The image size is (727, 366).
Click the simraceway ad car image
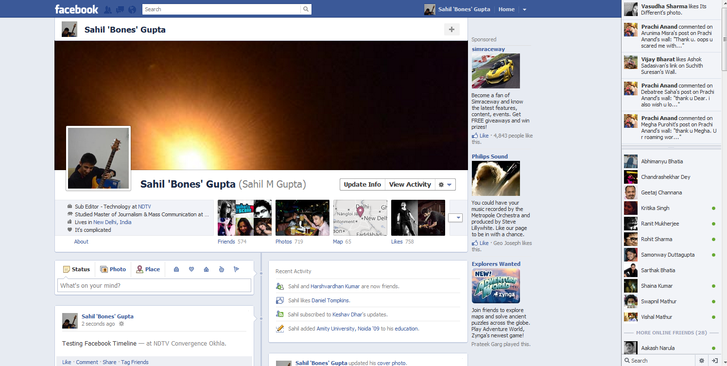(x=496, y=71)
